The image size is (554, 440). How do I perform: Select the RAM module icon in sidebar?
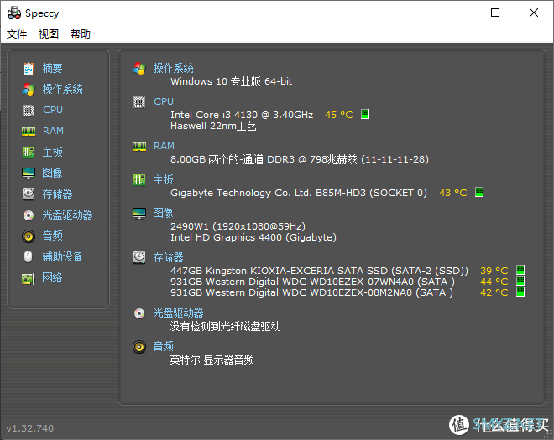click(x=29, y=132)
